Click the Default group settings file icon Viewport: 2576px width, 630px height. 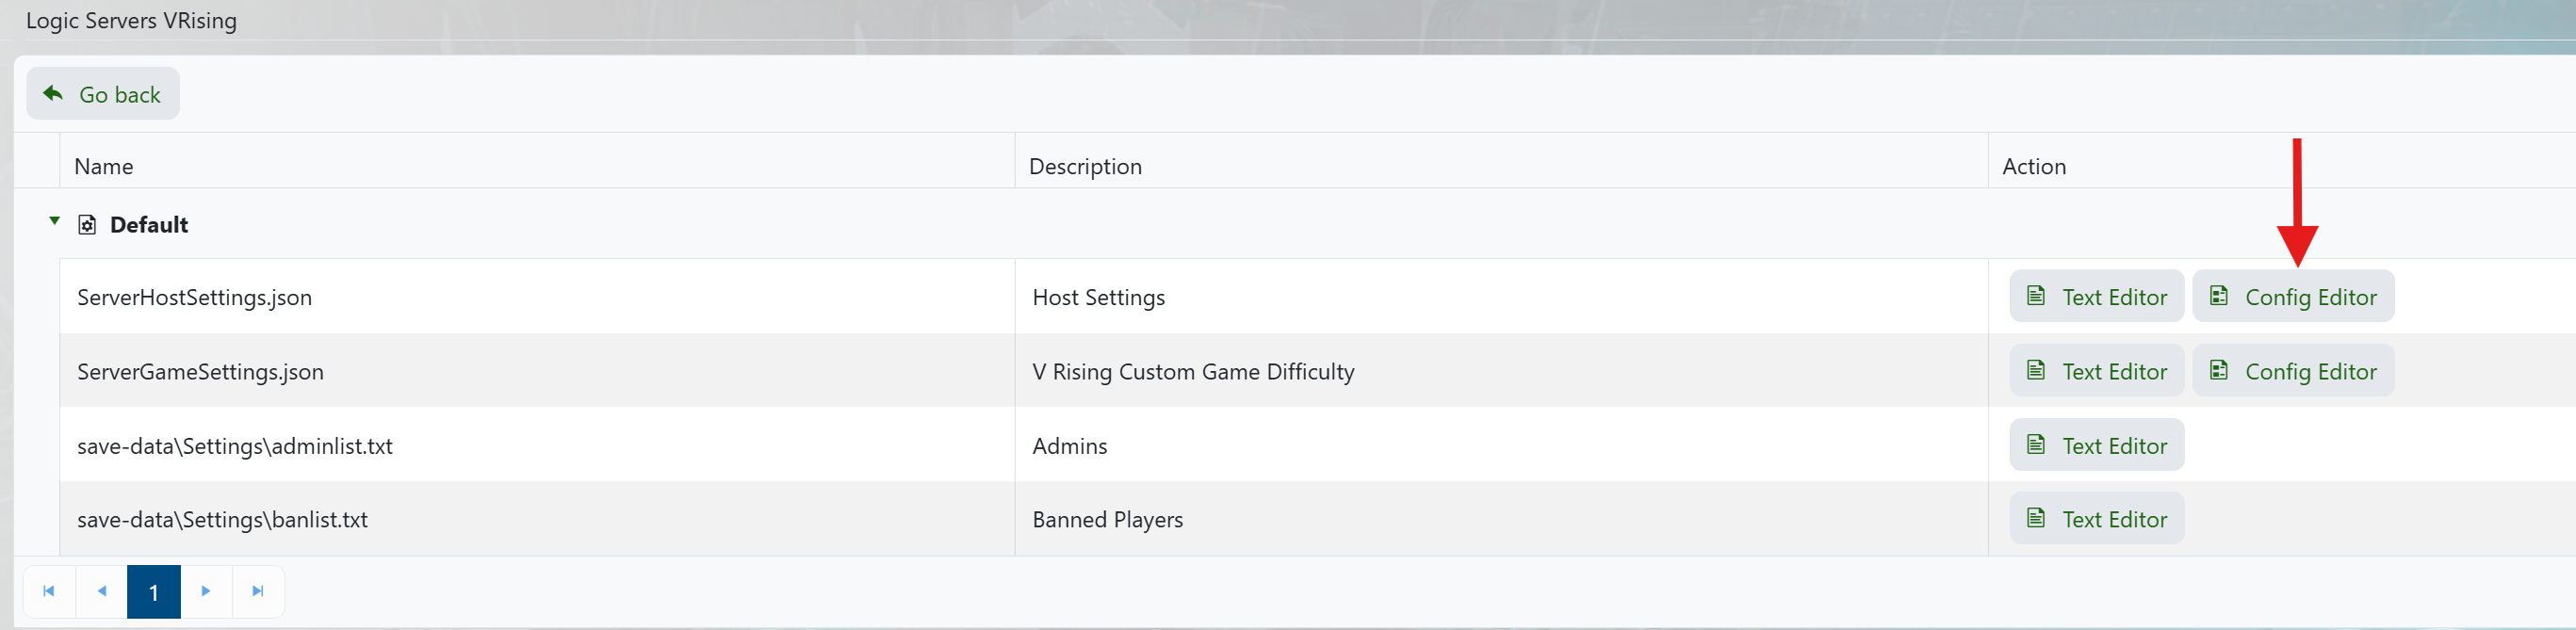[x=87, y=225]
